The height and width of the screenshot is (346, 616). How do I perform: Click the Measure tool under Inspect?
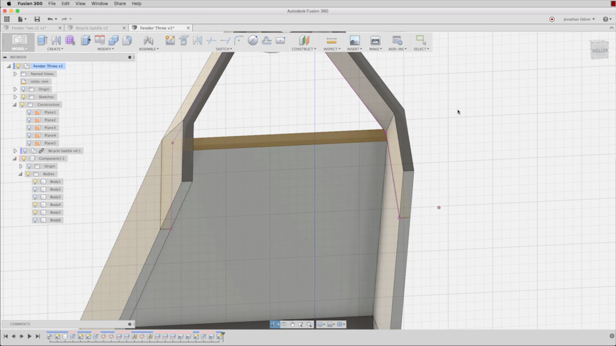(331, 41)
